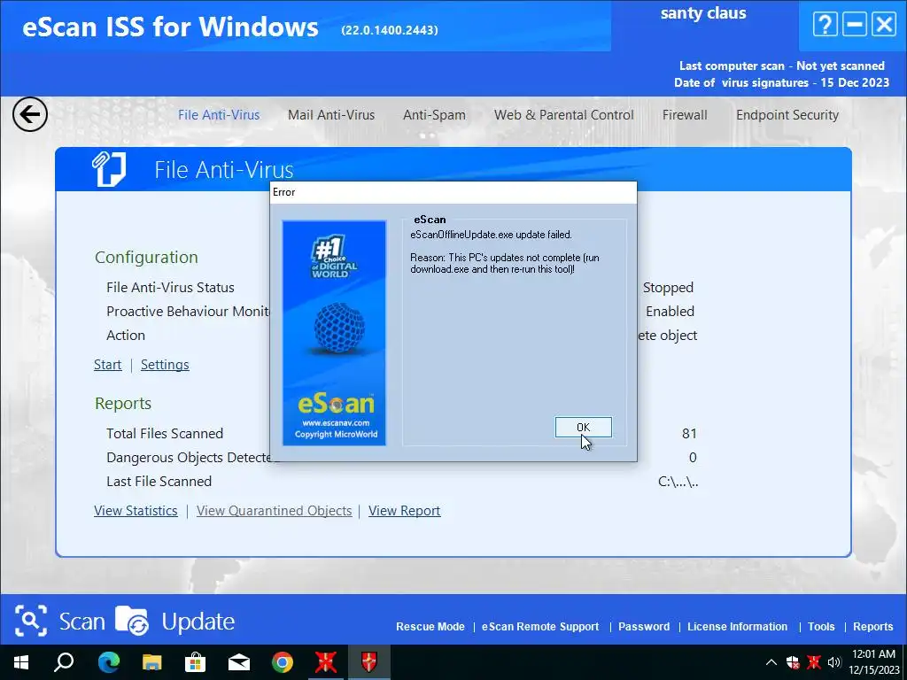Open the Endpoint Security tab
Viewport: 907px width, 680px height.
tap(787, 115)
